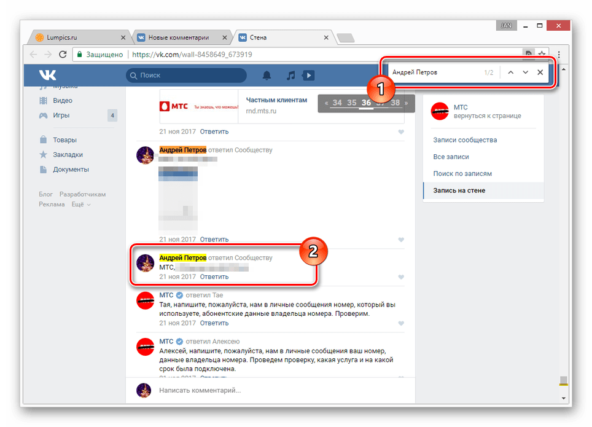Open VK notifications bell icon
592x427 pixels.
coord(267,75)
